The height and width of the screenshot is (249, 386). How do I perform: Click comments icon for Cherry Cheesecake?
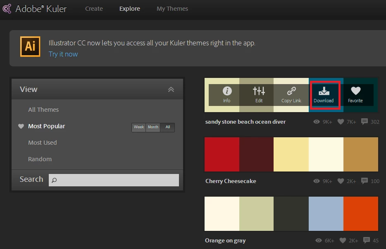pos(365,181)
